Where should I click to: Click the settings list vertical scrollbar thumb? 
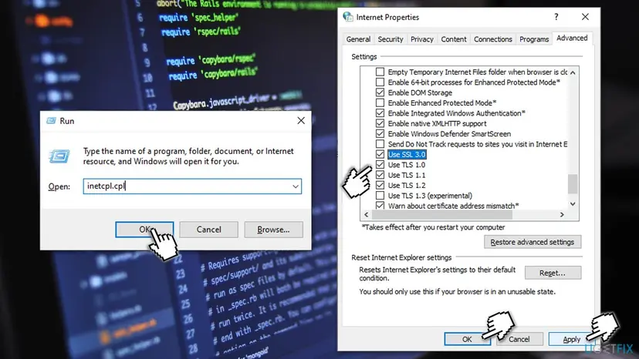[573, 184]
